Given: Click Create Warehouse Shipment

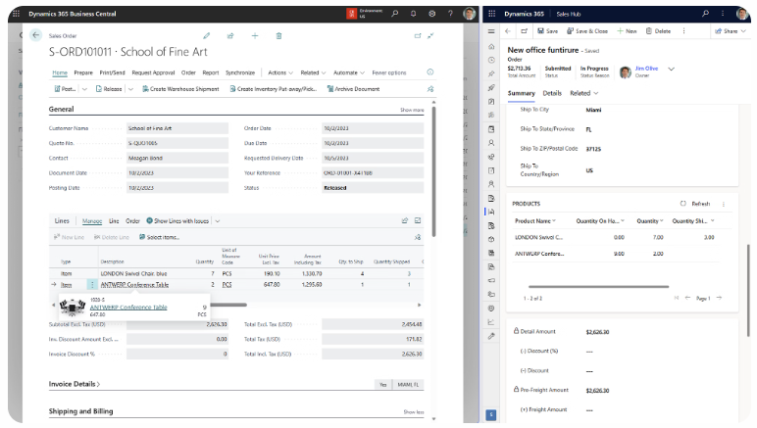Looking at the screenshot, I should point(180,89).
